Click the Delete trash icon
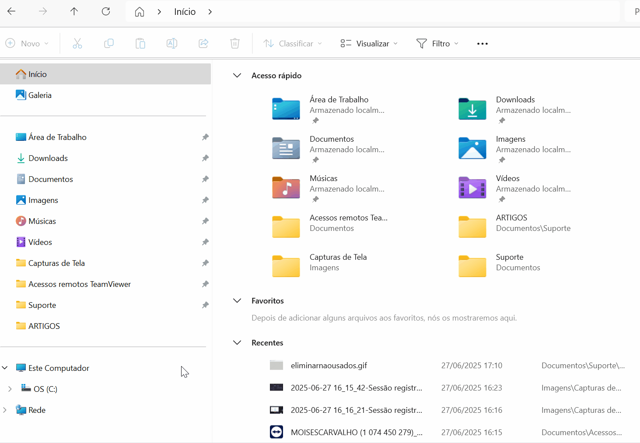The height and width of the screenshot is (443, 640). tap(235, 43)
